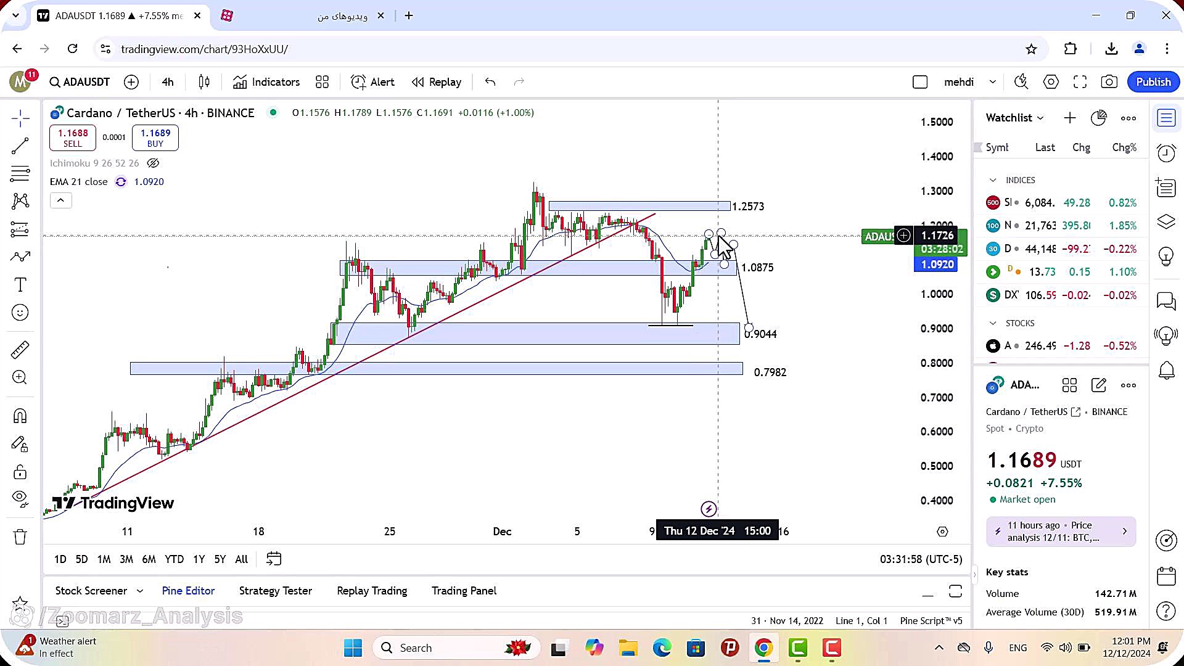Select the 1D date range
Viewport: 1184px width, 666px height.
pyautogui.click(x=60, y=559)
